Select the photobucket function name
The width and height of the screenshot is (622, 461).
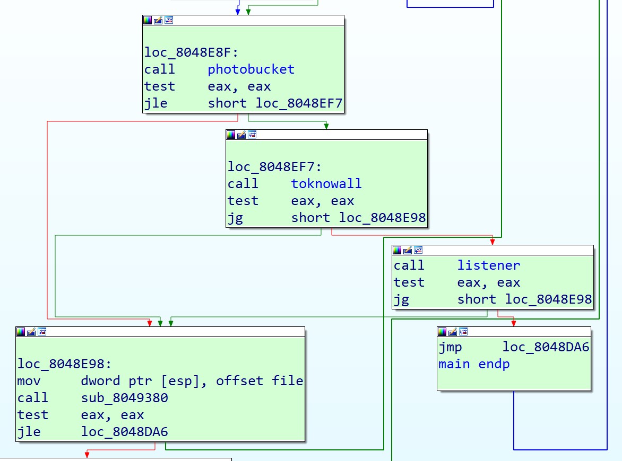click(x=250, y=69)
